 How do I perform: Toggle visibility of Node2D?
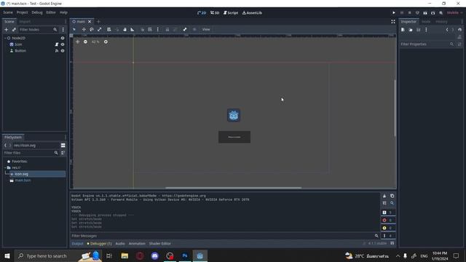[63, 38]
